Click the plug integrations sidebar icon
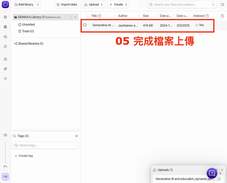The image size is (227, 183). (x=5, y=79)
